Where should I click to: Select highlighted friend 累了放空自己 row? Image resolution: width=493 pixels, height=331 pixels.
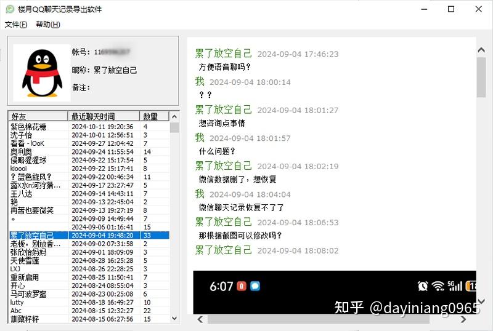pyautogui.click(x=89, y=235)
